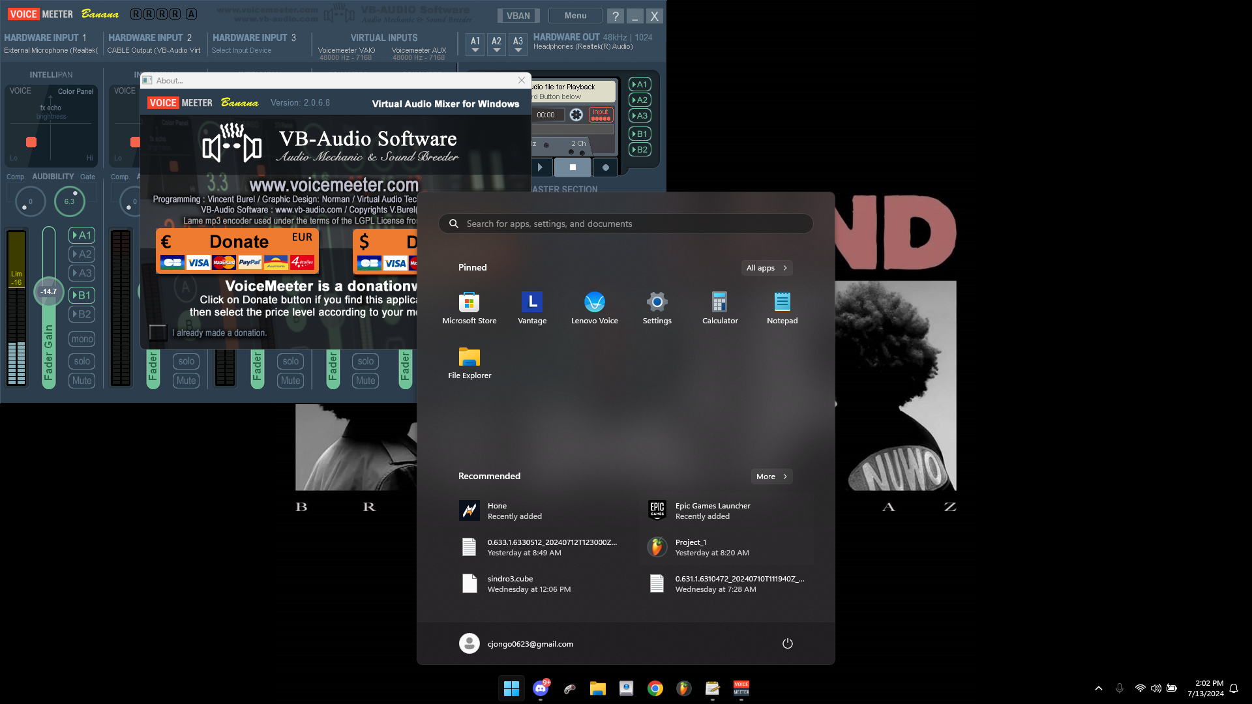The image size is (1252, 704).
Task: Click the Voicemeeter recorder play button
Action: (540, 168)
